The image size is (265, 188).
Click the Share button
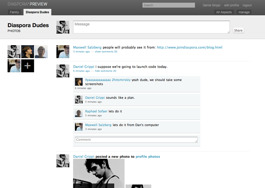click(x=238, y=30)
